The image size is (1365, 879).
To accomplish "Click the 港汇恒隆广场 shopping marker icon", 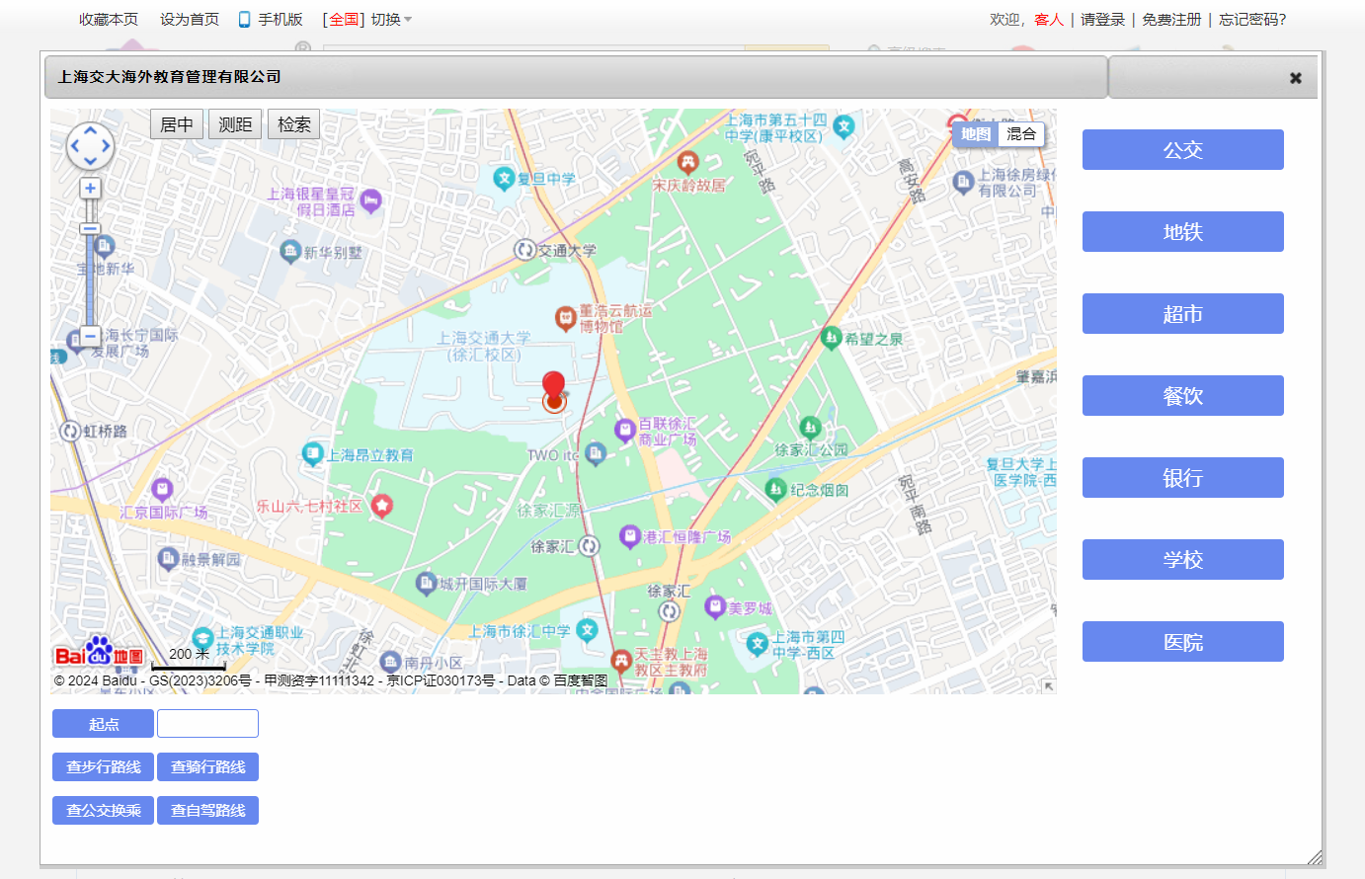I will 629,536.
